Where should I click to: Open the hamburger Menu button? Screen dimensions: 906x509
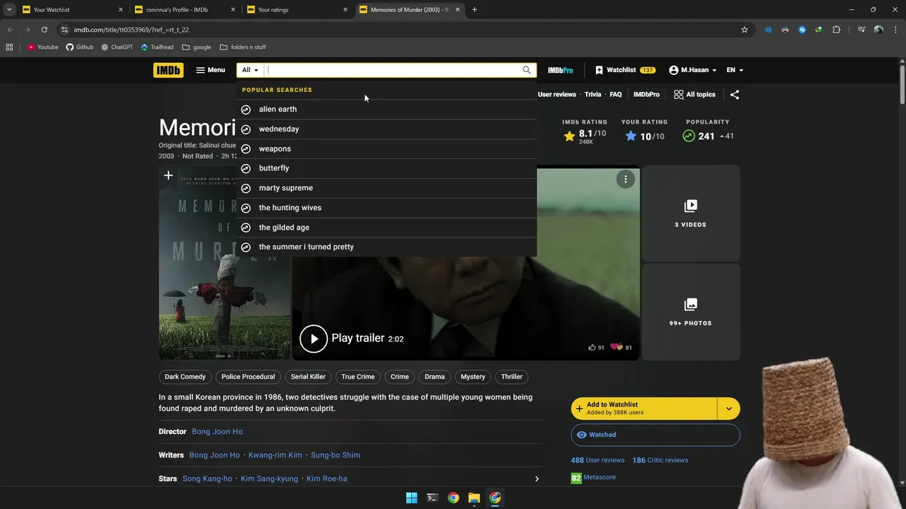211,70
